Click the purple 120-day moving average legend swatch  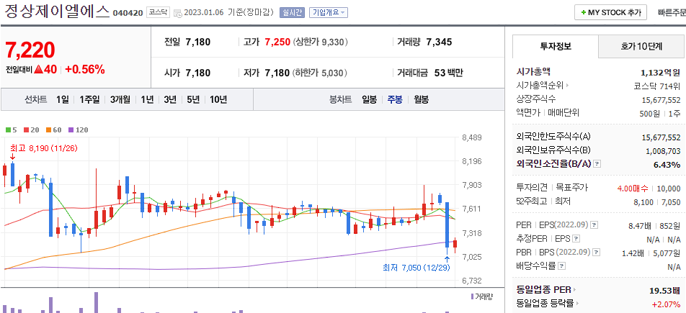(71, 130)
